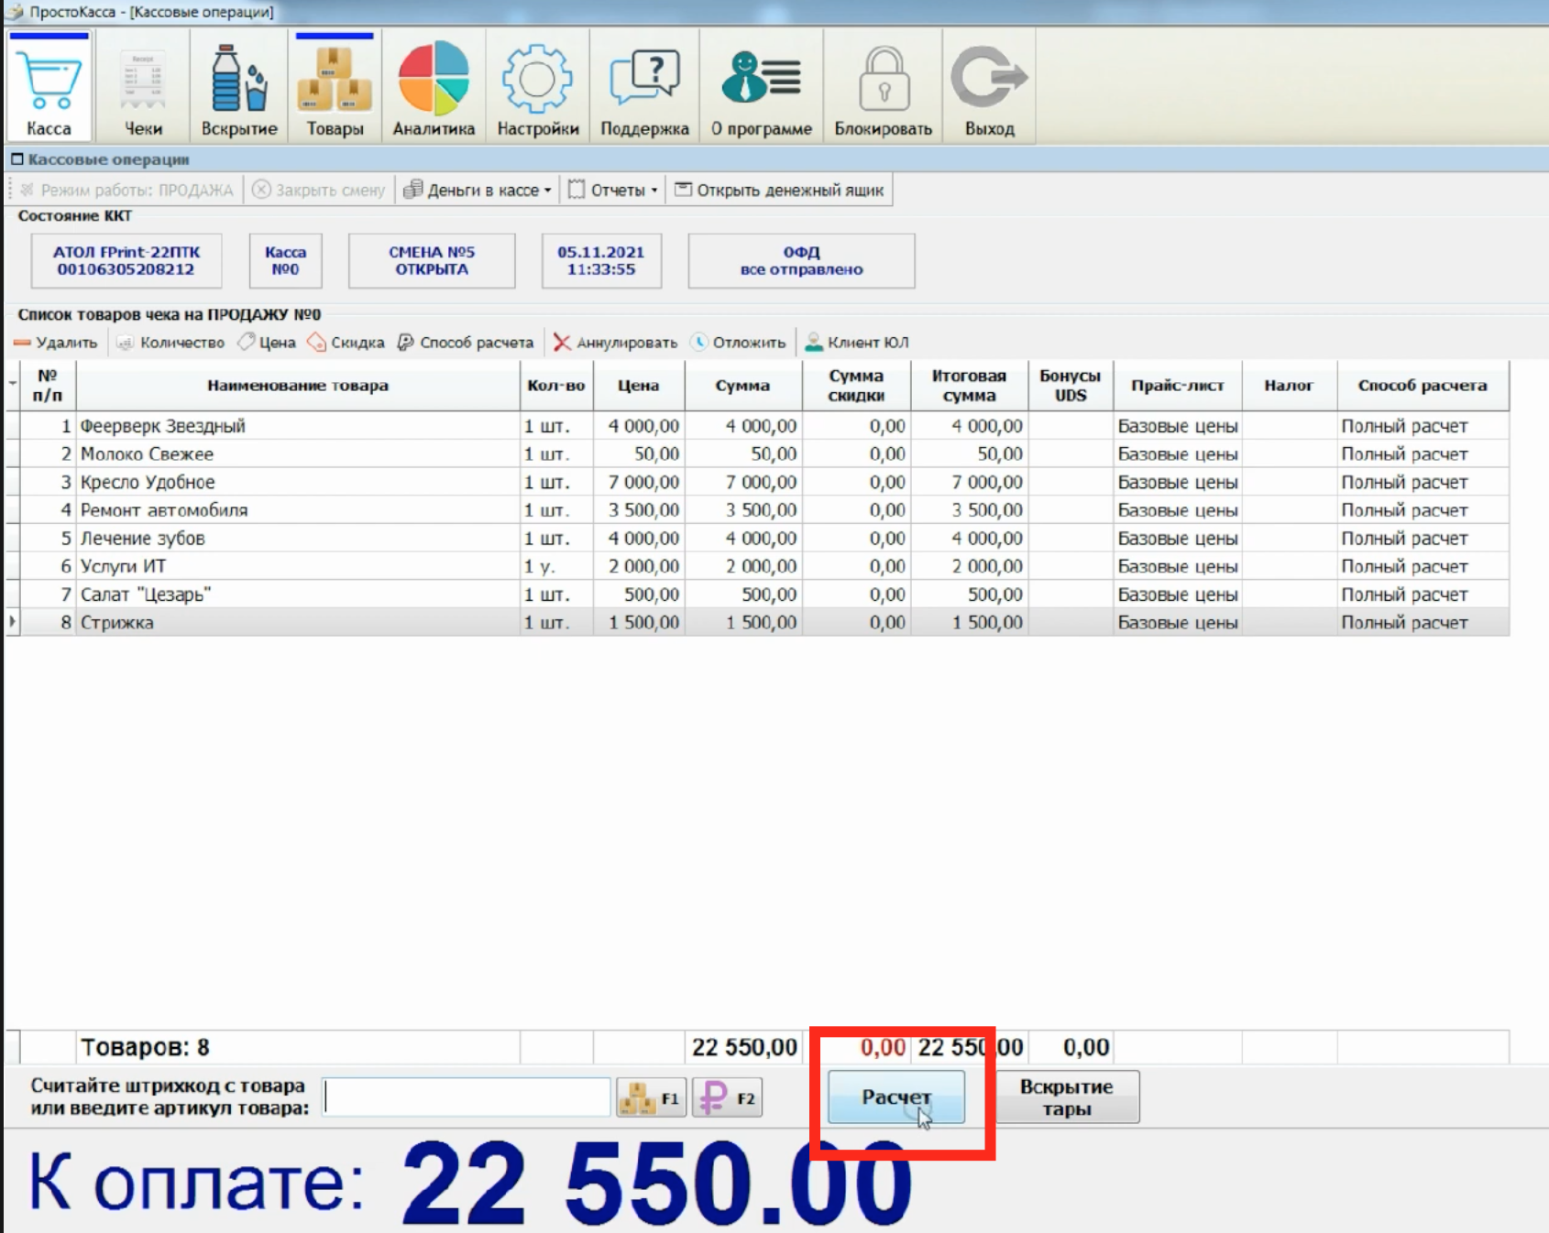Open the Чеки receipts section

point(143,86)
